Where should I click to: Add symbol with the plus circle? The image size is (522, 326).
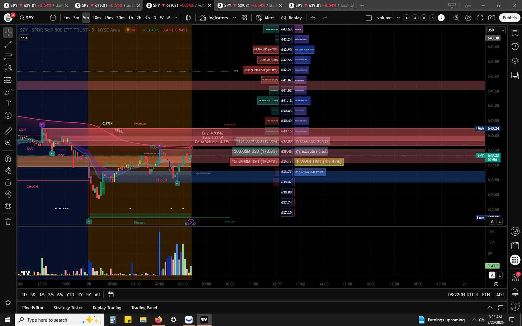pos(53,18)
